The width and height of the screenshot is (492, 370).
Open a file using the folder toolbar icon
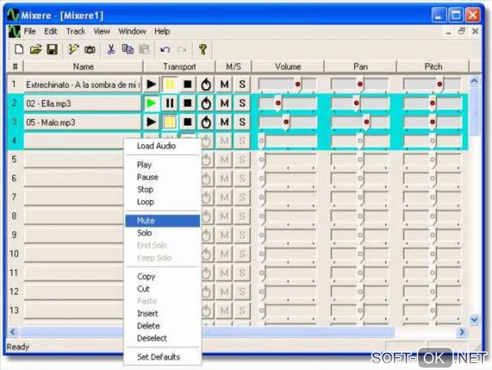coord(36,50)
